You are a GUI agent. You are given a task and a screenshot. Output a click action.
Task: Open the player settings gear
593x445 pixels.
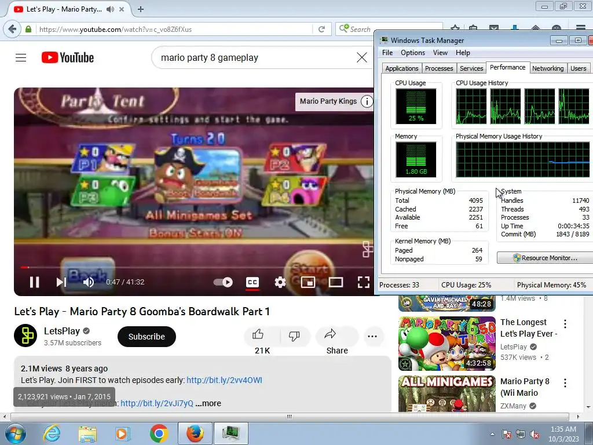[x=280, y=282]
